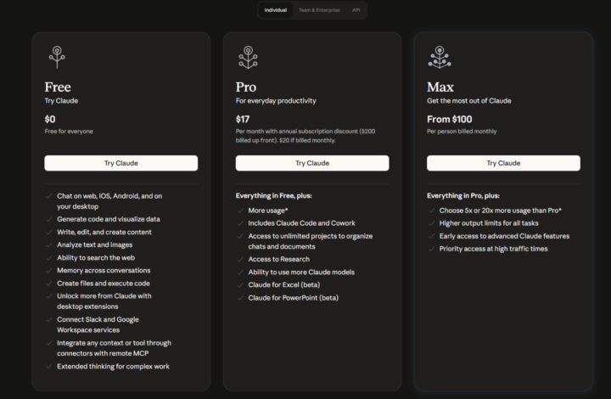Select the API tab
The width and height of the screenshot is (611, 399).
(x=356, y=10)
